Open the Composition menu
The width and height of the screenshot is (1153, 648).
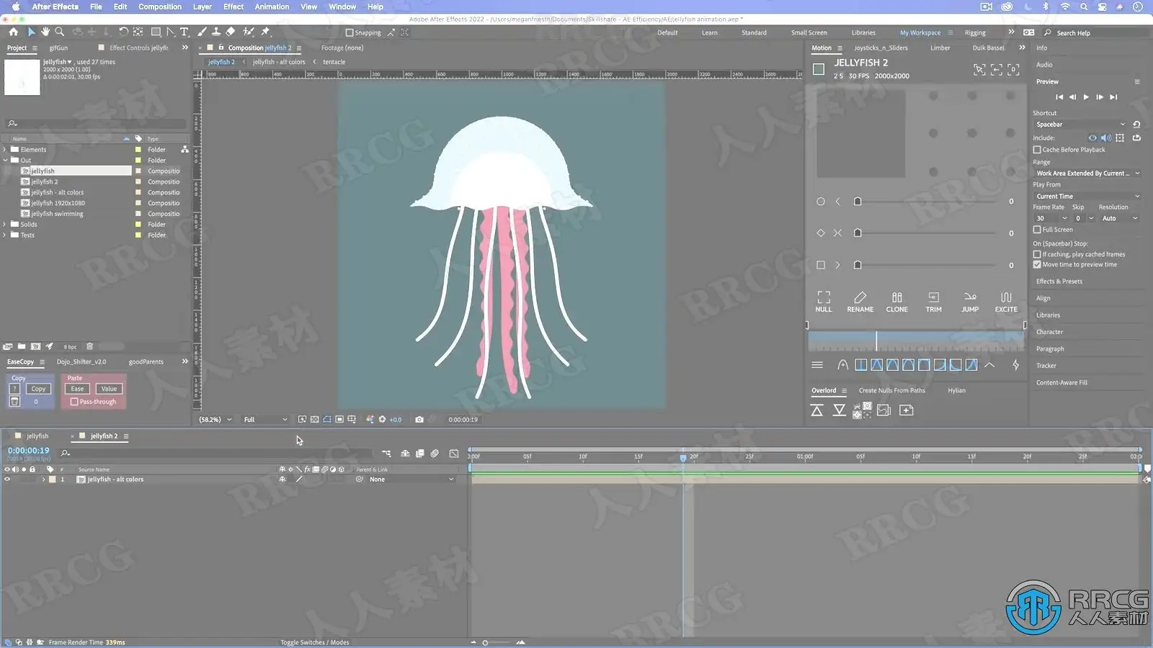[x=159, y=6]
